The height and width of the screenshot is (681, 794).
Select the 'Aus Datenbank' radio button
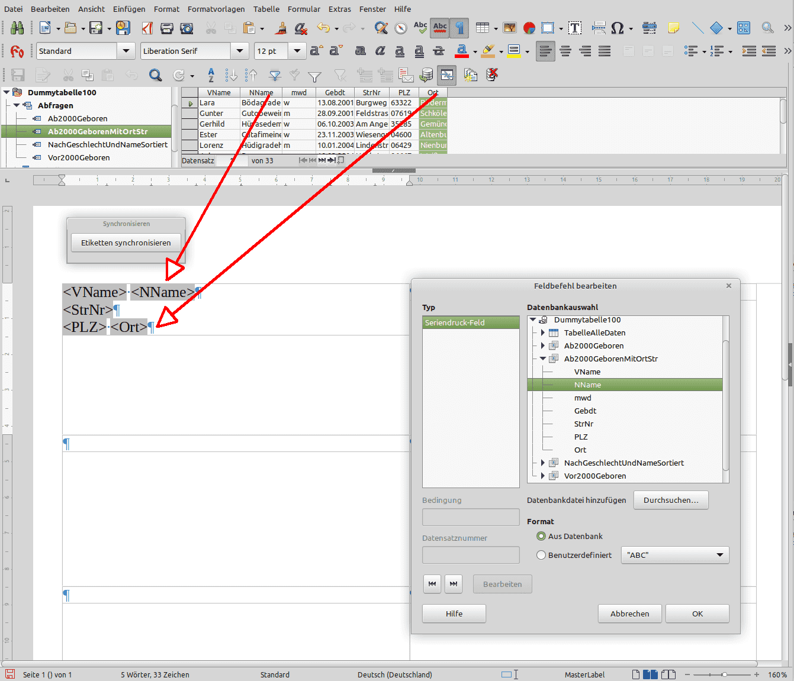pyautogui.click(x=541, y=536)
